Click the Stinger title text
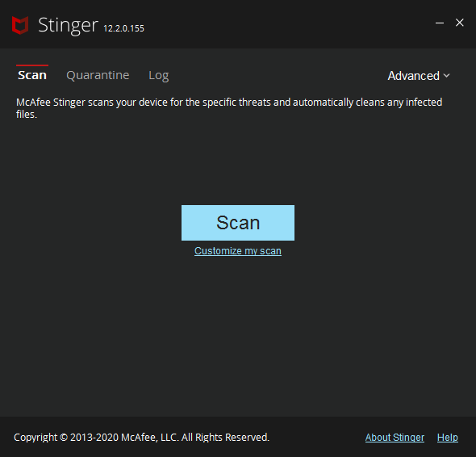This screenshot has width=476, height=457. pos(68,26)
